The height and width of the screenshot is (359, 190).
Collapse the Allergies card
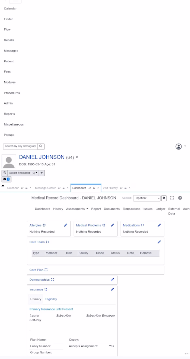pos(44,226)
